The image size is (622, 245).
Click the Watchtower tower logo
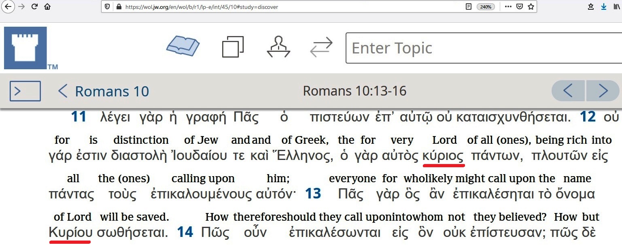(25, 48)
